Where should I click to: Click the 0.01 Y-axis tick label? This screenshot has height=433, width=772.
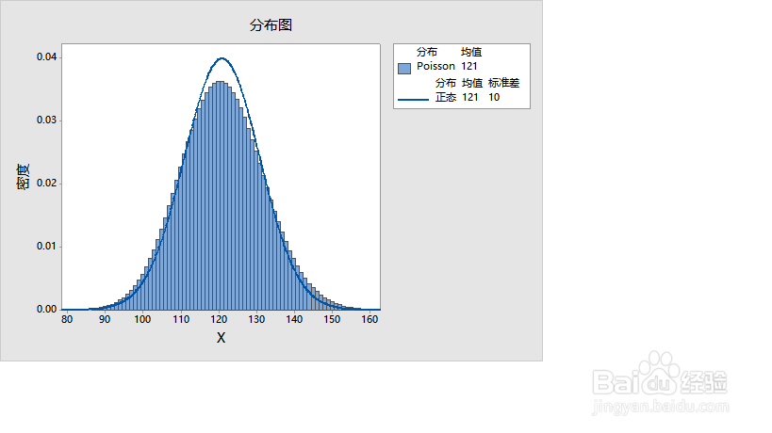(x=46, y=246)
